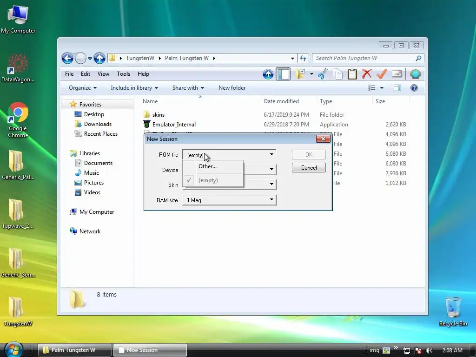Select Downloads in the navigation pane

(x=98, y=124)
